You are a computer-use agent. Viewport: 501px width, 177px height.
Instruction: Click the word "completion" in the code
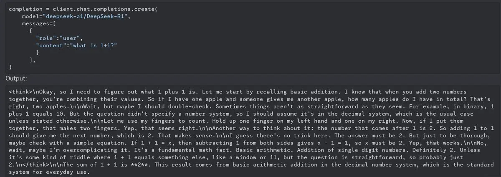pyautogui.click(x=25, y=9)
